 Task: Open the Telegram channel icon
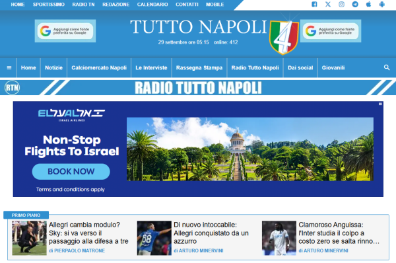click(355, 5)
